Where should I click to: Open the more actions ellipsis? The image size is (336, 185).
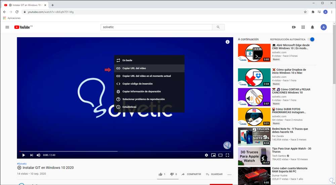click(229, 175)
